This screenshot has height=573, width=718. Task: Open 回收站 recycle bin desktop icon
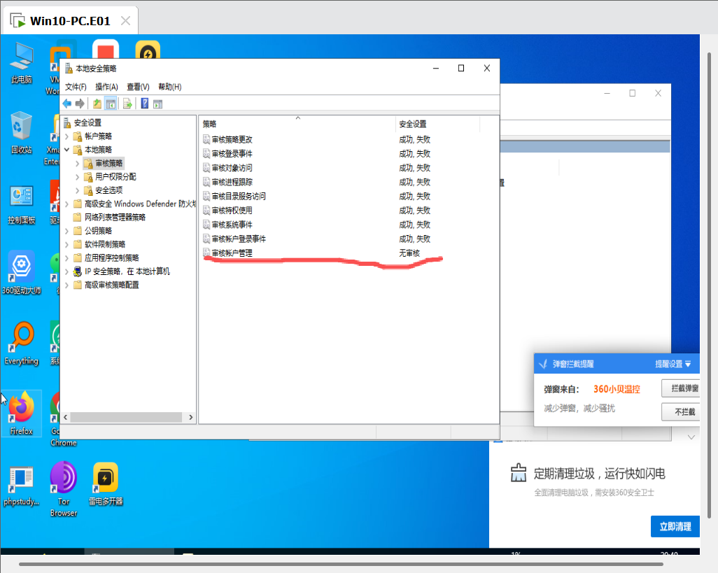(x=22, y=133)
